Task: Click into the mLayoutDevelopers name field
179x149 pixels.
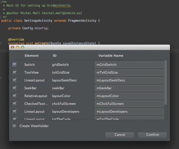Action: (x=129, y=111)
